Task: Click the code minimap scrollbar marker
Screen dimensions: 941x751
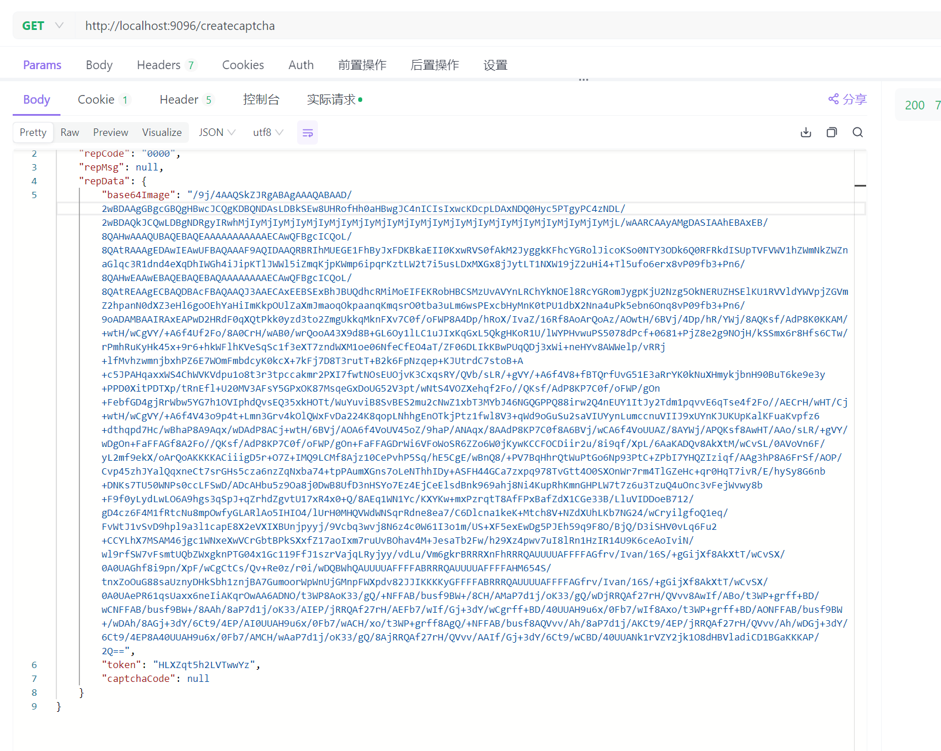Action: [x=860, y=185]
